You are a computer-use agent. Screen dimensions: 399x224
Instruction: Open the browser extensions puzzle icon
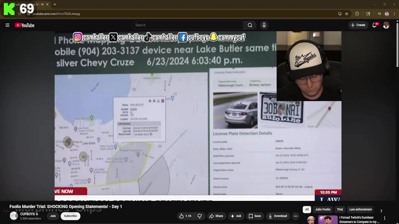click(357, 14)
